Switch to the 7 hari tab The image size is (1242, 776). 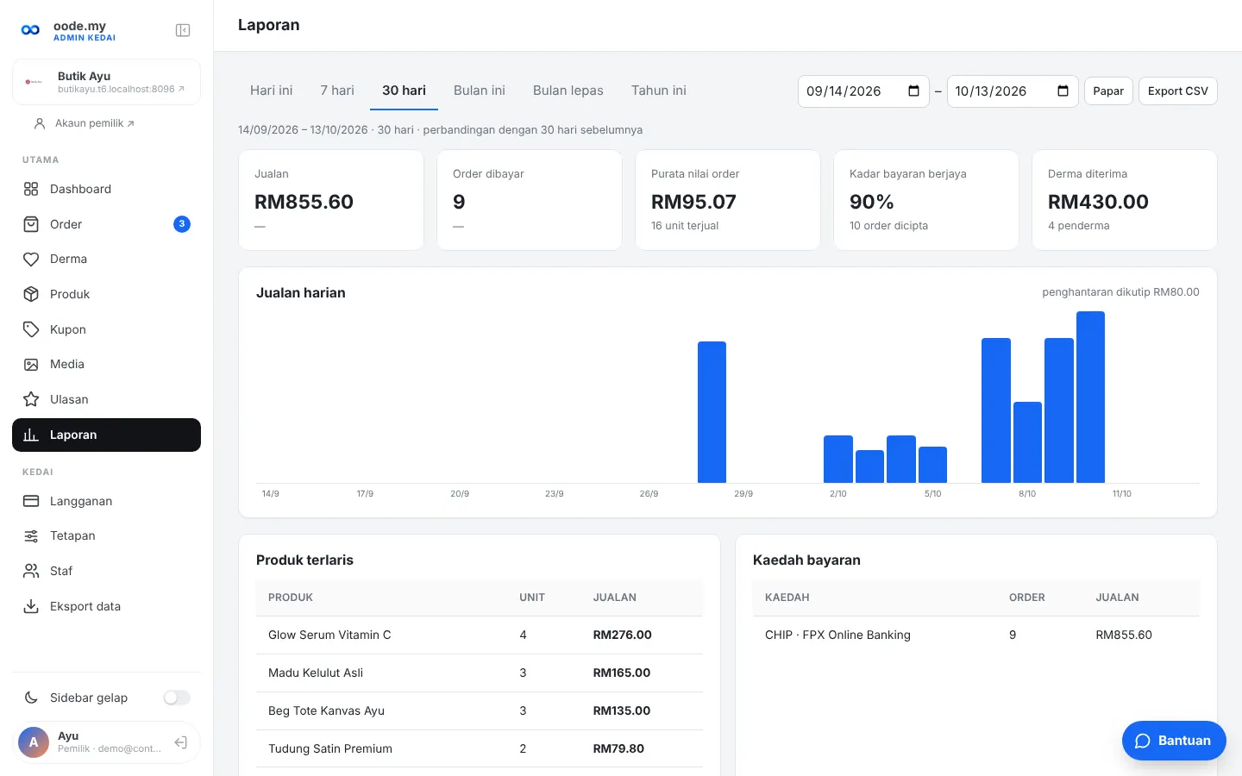(337, 91)
